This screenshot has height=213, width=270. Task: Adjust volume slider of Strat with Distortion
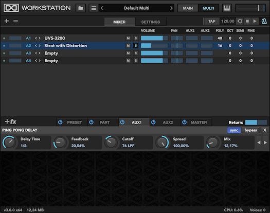click(154, 46)
